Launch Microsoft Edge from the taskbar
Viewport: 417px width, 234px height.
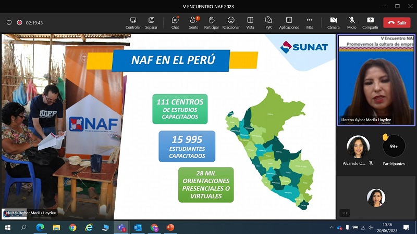click(x=40, y=227)
